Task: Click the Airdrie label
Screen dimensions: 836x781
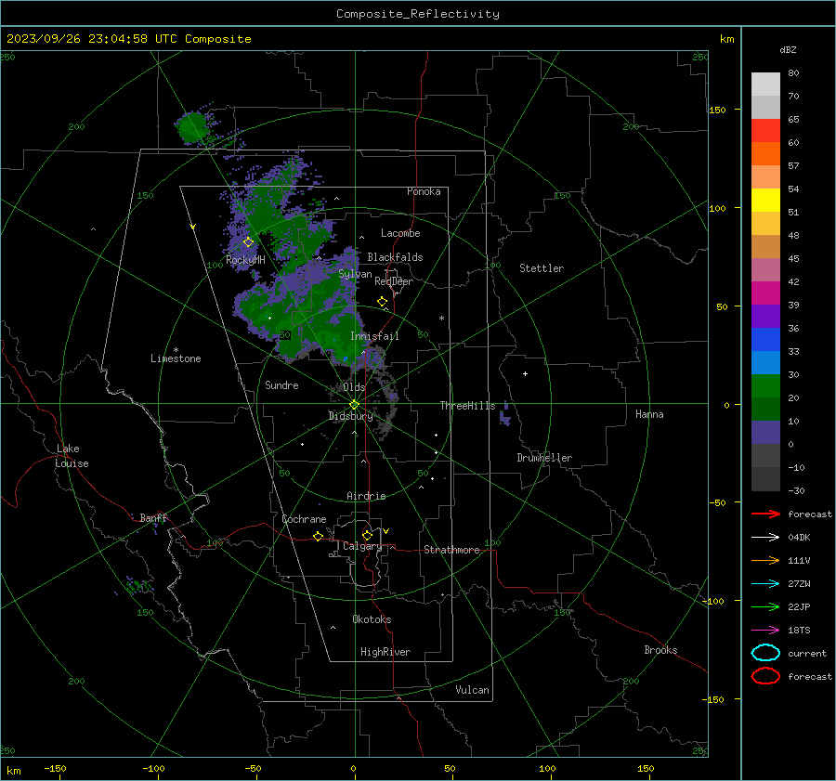Action: coord(366,496)
